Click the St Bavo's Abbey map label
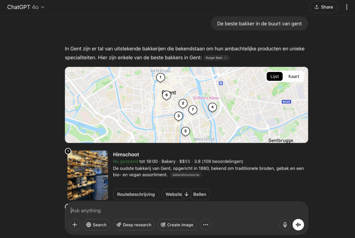 coord(206,98)
